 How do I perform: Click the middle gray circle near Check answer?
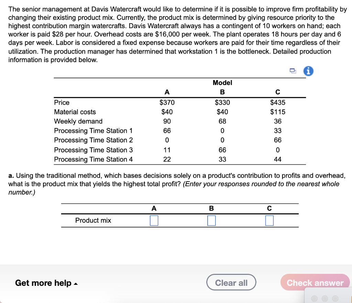325,299
